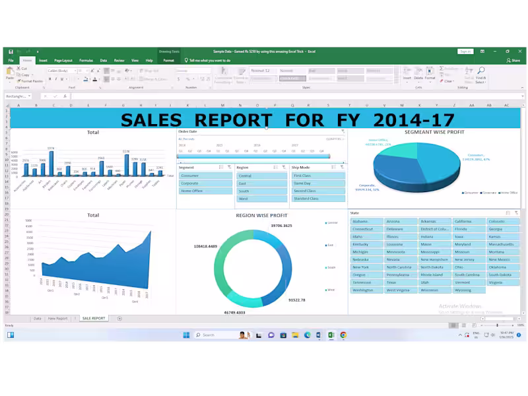The image size is (528, 396).
Task: Open the Fill Color tool
Action: 87,79
